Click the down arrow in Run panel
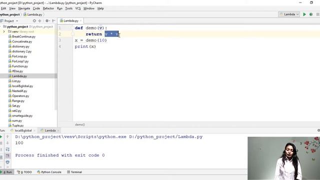Viewport: 320px width, 180px height. pos(7,143)
